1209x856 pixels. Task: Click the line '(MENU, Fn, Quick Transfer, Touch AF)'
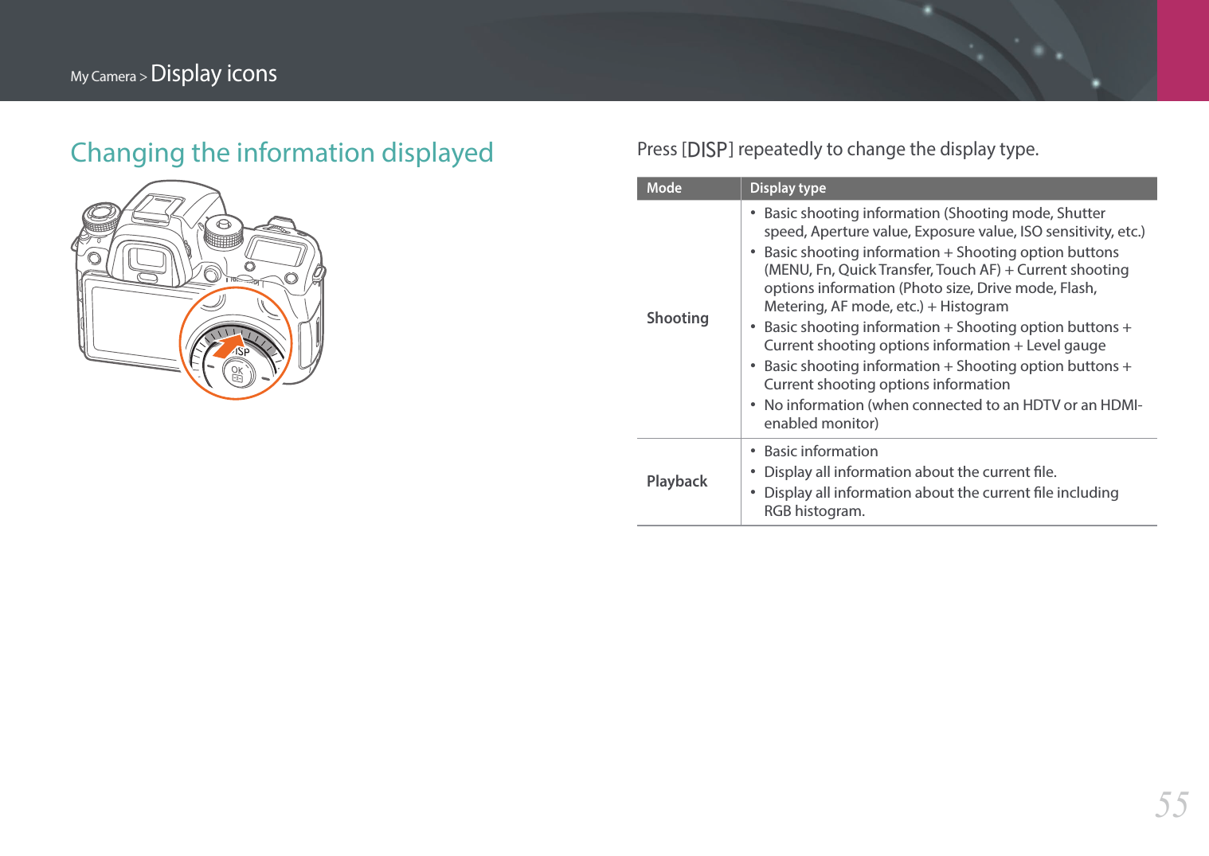tap(946, 270)
